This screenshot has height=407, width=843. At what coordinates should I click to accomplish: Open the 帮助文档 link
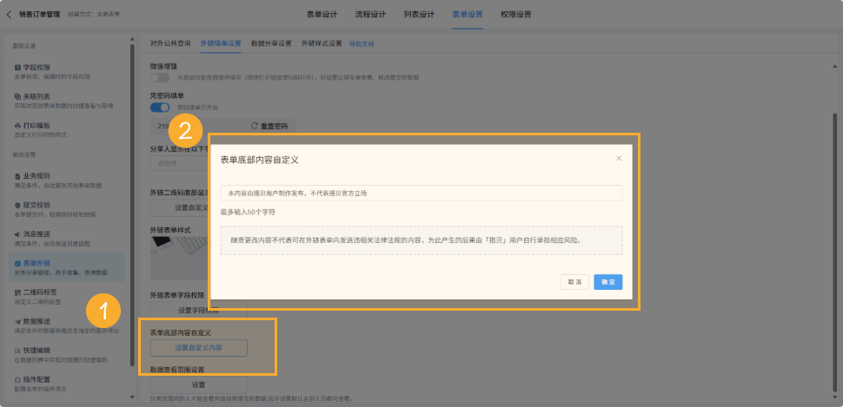[362, 44]
